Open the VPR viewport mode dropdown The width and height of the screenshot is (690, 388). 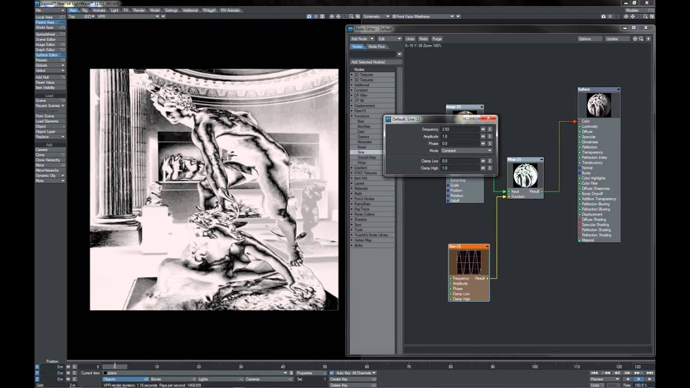pyautogui.click(x=128, y=17)
